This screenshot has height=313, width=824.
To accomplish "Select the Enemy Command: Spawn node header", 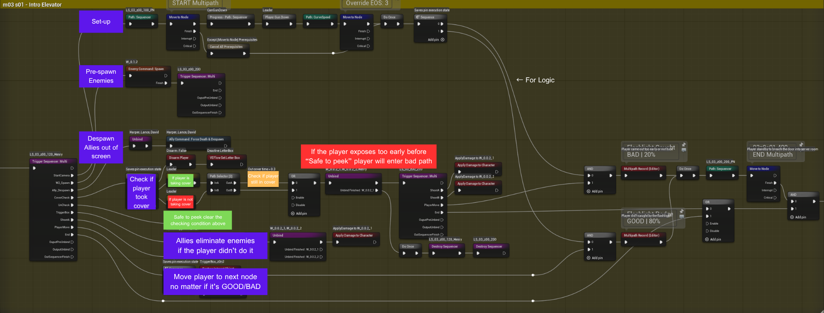I will pyautogui.click(x=148, y=69).
